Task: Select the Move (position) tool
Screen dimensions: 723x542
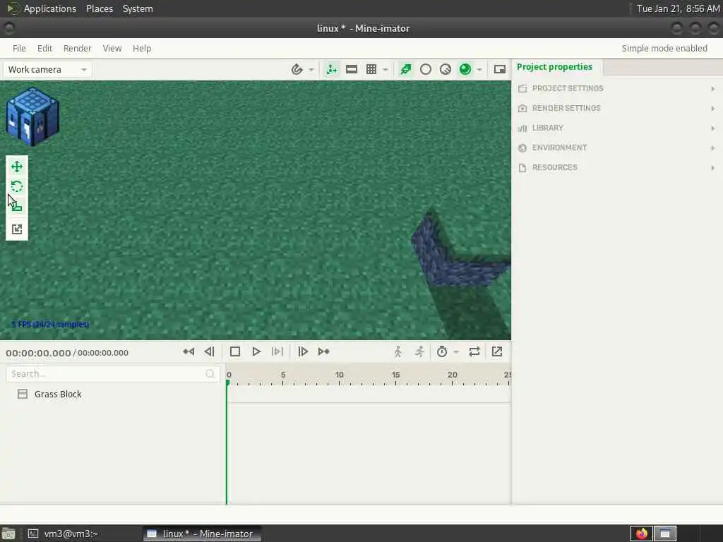Action: pos(17,167)
